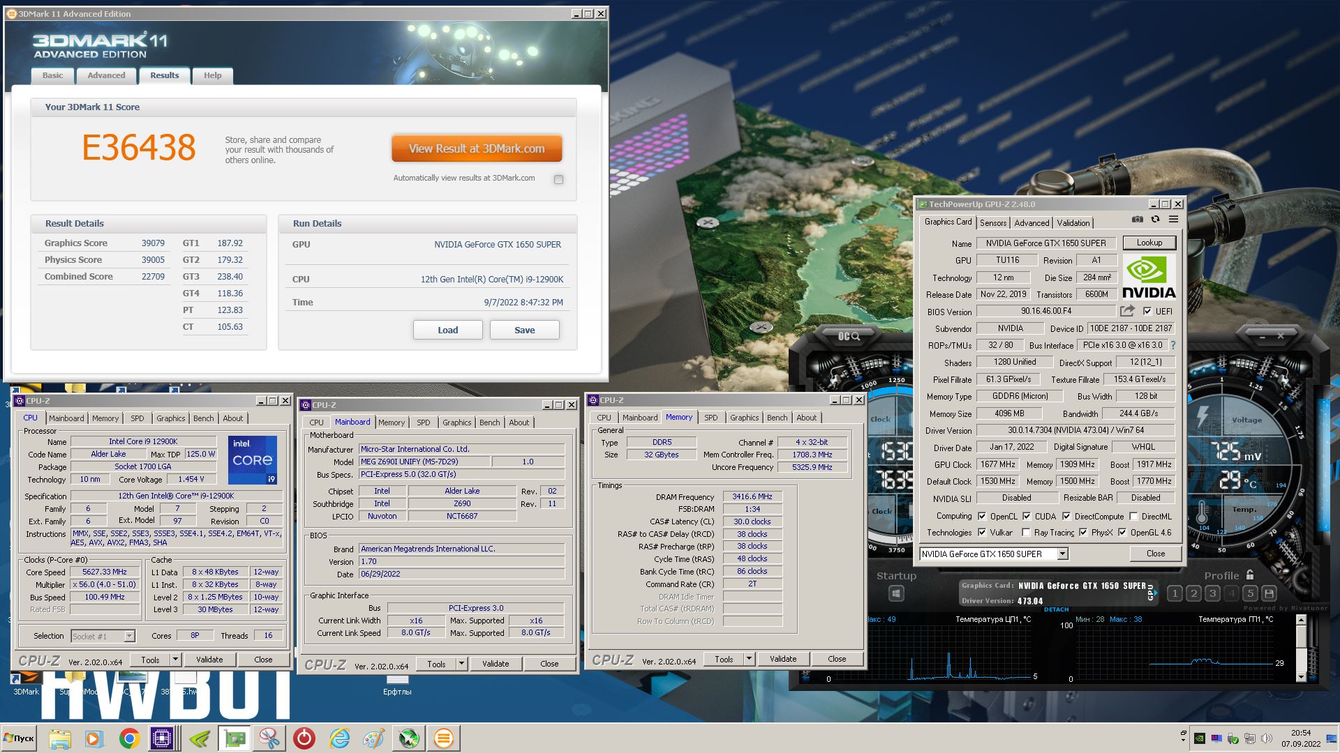Screen dimensions: 1340x753
Task: Click the Пуск Start button
Action: click(x=19, y=738)
